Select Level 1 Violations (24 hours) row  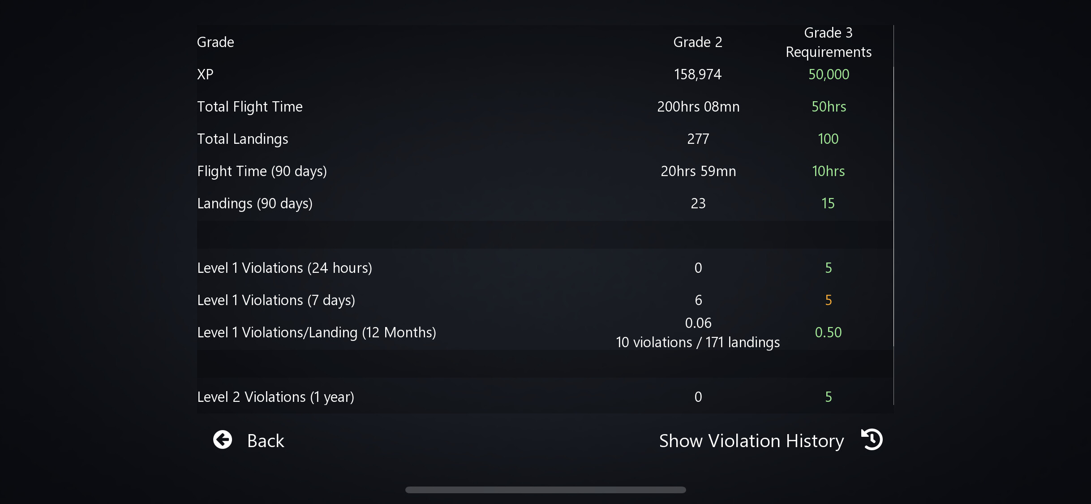click(x=284, y=268)
